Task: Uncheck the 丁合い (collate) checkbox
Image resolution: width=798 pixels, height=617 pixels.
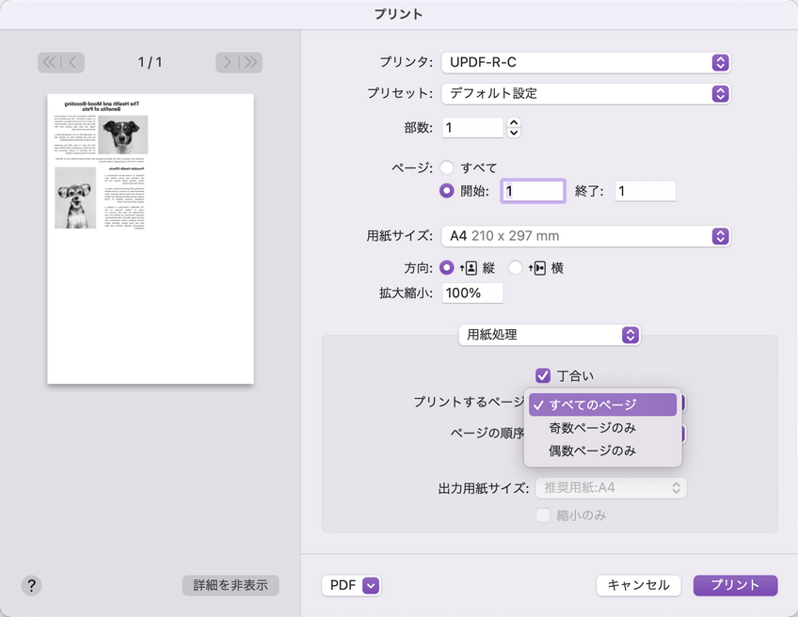Action: coord(543,375)
